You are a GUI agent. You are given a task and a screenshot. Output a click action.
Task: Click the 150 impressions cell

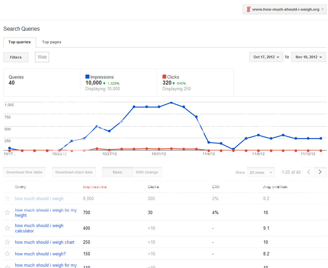tap(86, 254)
